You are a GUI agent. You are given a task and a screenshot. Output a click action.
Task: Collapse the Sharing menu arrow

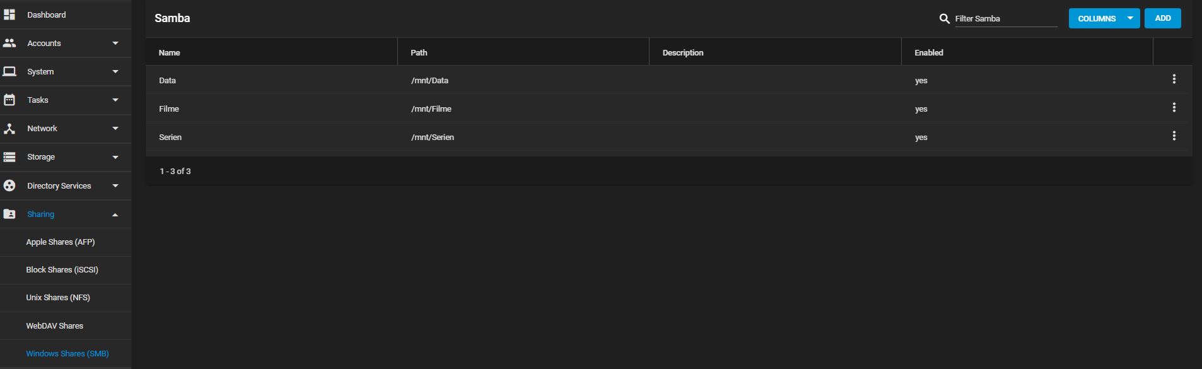click(115, 214)
